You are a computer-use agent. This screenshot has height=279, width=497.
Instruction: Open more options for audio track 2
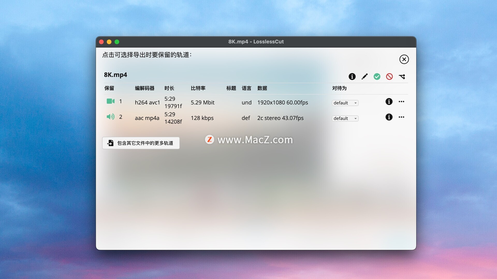click(401, 117)
